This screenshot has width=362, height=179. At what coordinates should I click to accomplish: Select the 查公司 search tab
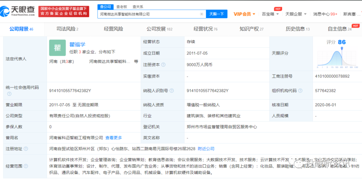click(x=105, y=7)
